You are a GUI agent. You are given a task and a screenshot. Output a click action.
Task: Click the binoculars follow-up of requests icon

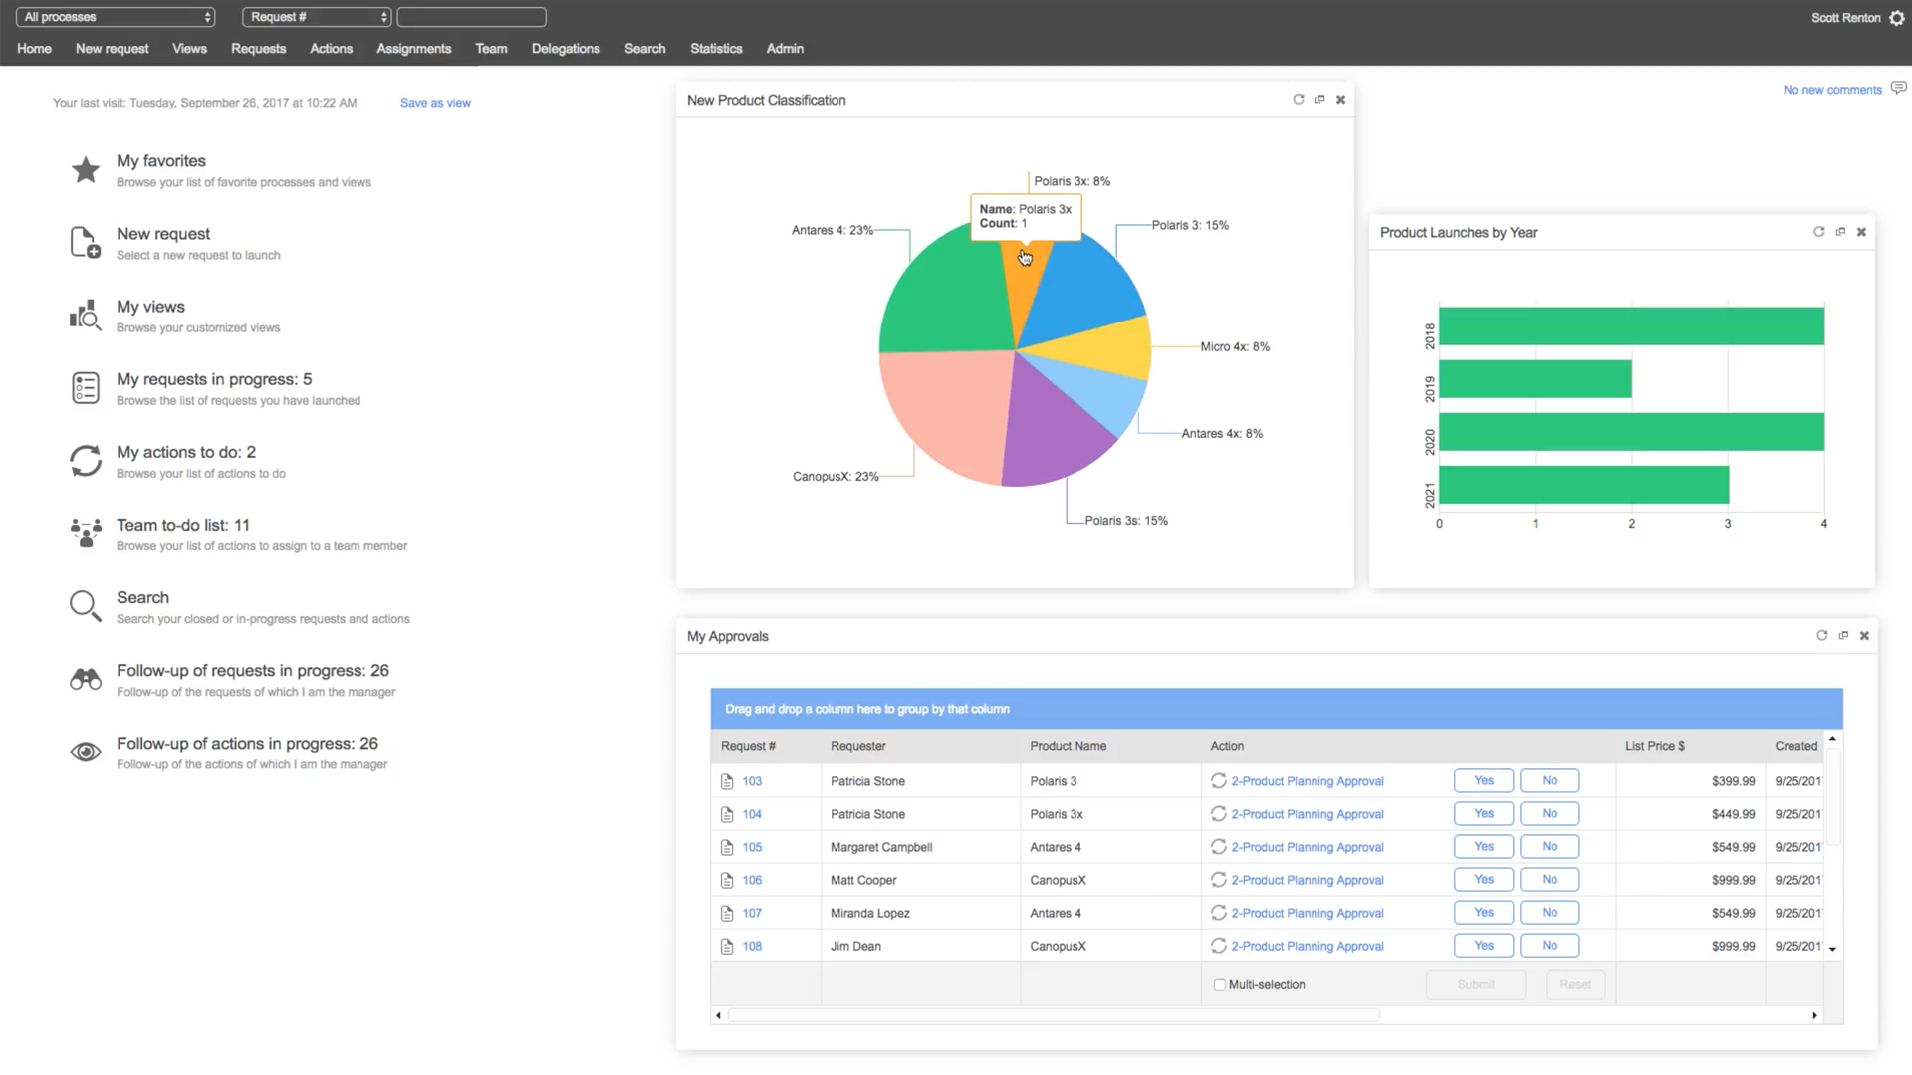coord(85,678)
